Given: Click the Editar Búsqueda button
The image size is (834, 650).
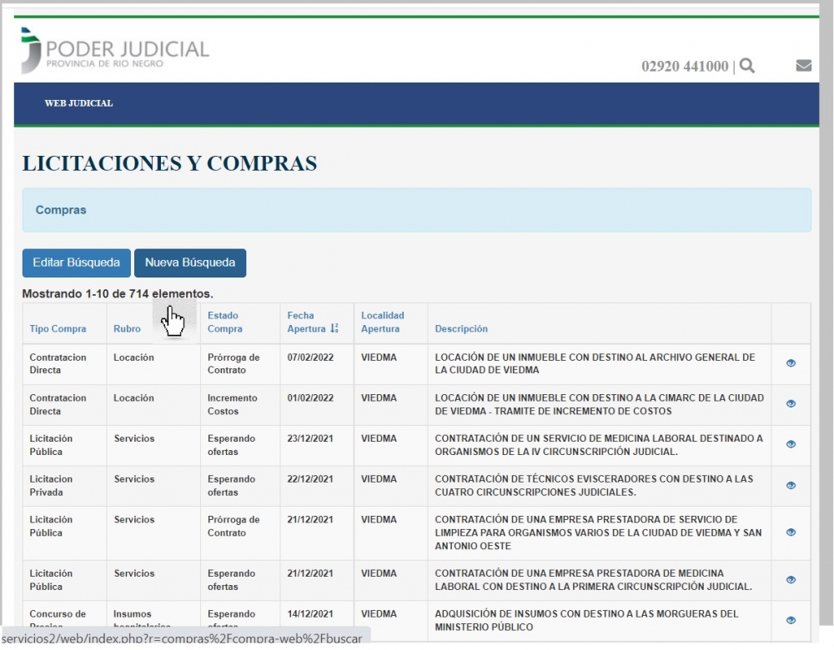Looking at the screenshot, I should tap(75, 262).
